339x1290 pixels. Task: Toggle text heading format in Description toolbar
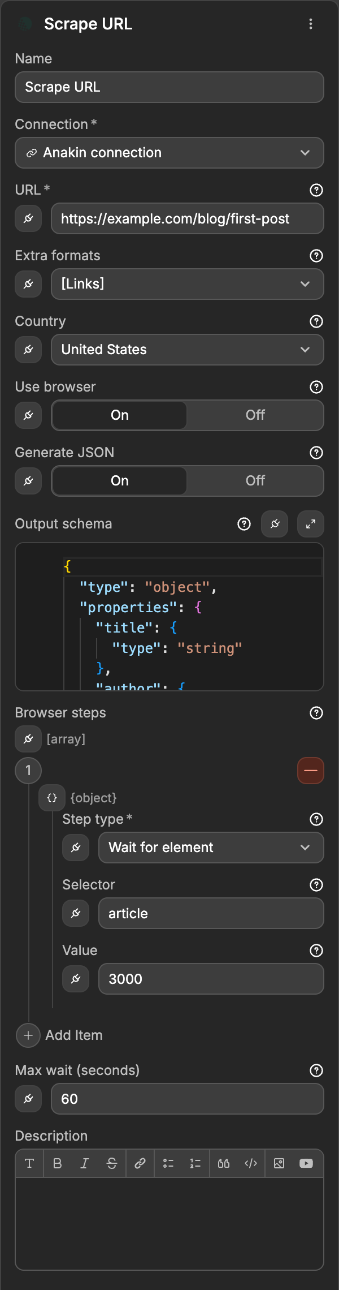click(29, 1163)
